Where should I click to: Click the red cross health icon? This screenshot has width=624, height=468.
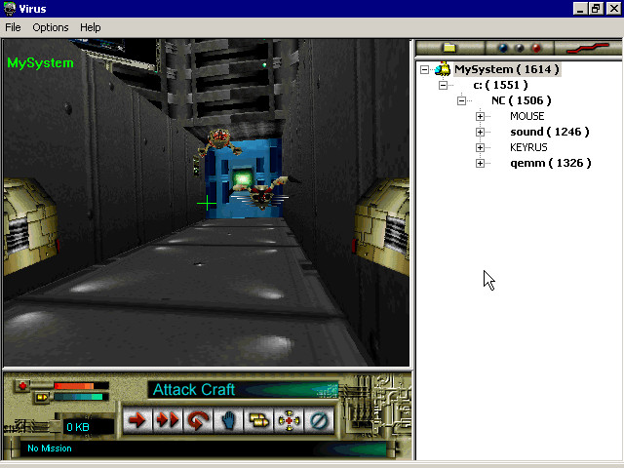[22, 386]
